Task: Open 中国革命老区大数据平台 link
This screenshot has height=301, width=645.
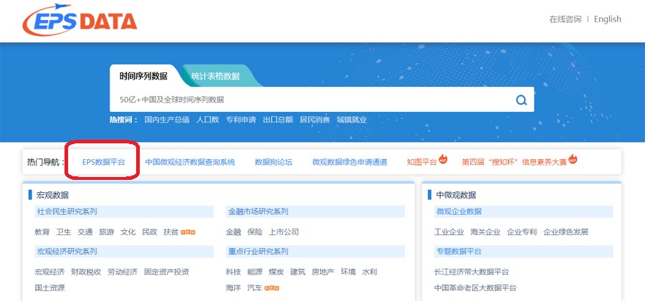Action: click(x=476, y=288)
